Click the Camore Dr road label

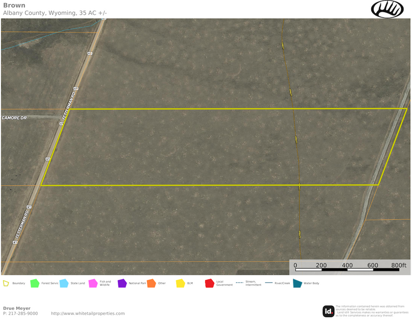[14, 117]
